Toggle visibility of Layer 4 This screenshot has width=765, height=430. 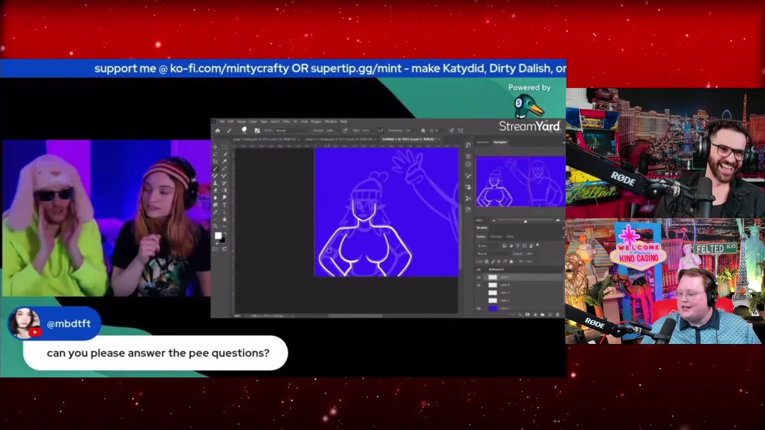pos(479,285)
